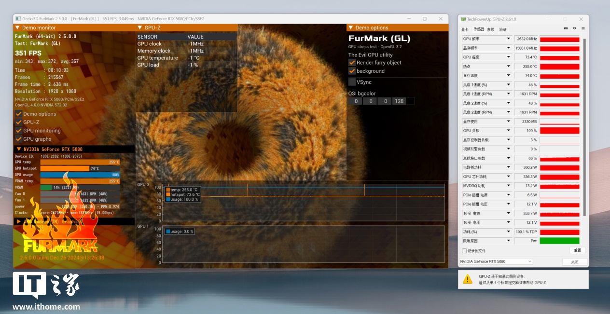Click the 关闭 button in GPU-Z

[575, 262]
